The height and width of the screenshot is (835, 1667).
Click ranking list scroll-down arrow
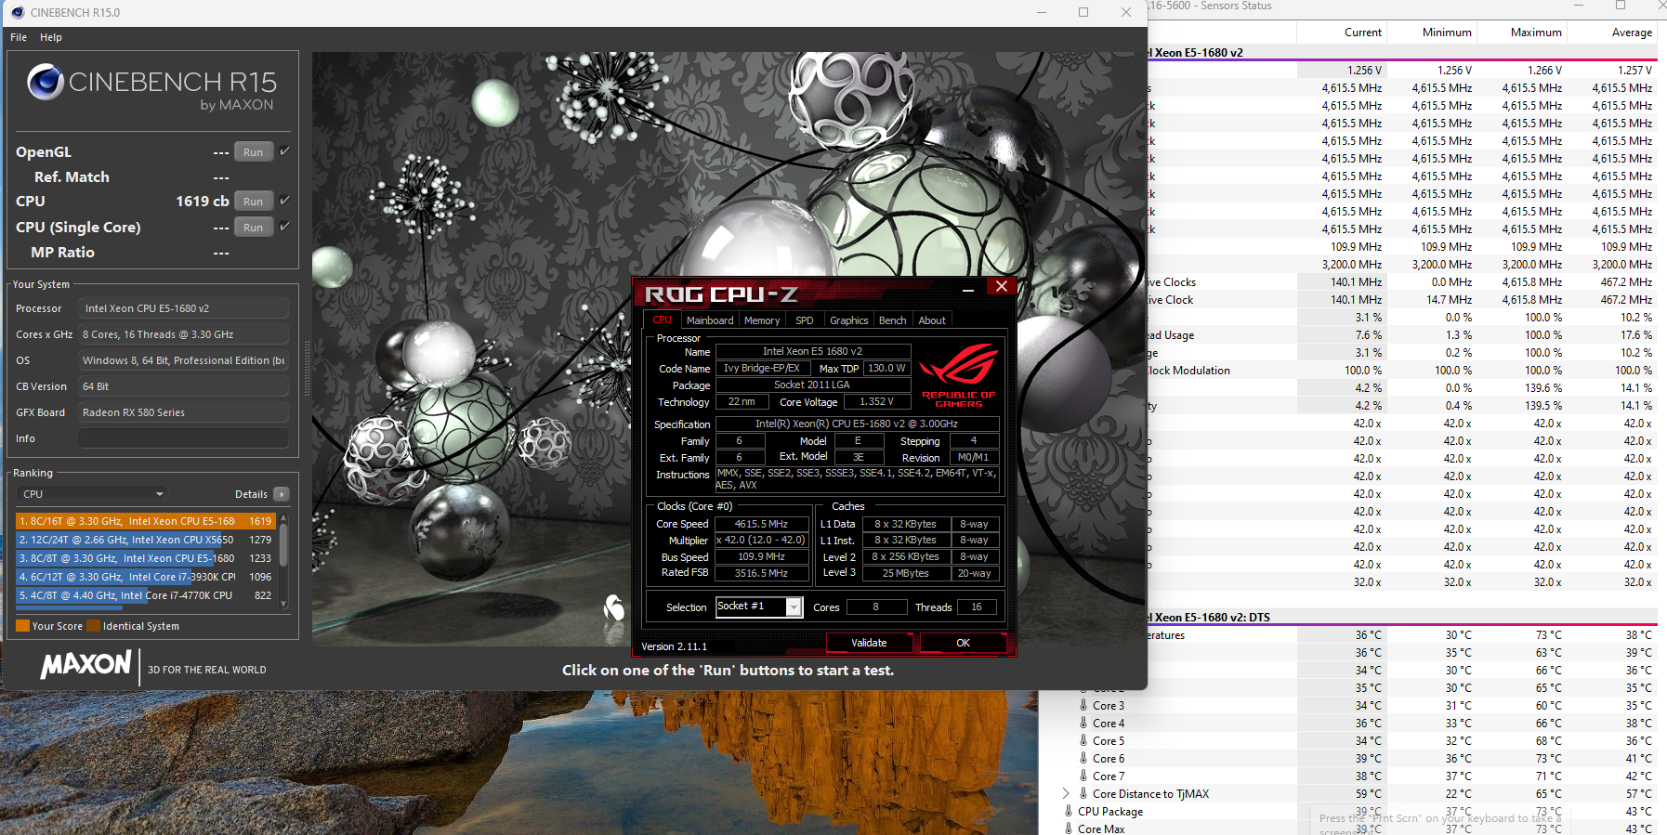(x=283, y=604)
